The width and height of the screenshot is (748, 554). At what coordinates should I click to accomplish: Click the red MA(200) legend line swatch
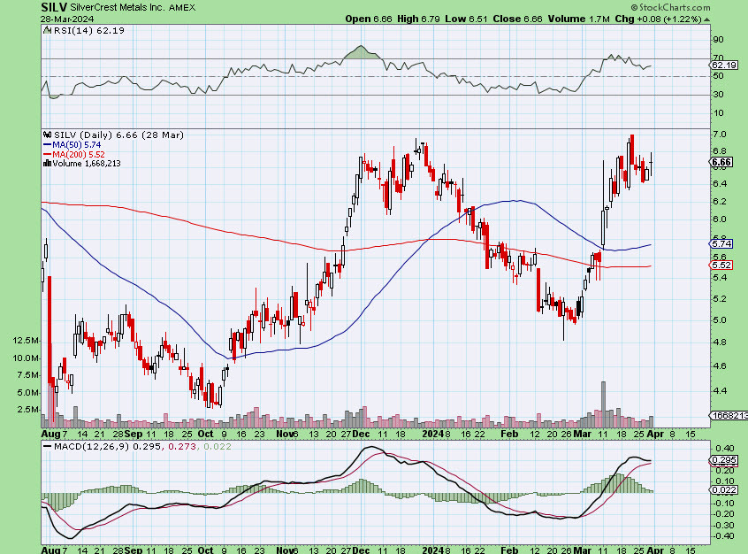tap(47, 154)
